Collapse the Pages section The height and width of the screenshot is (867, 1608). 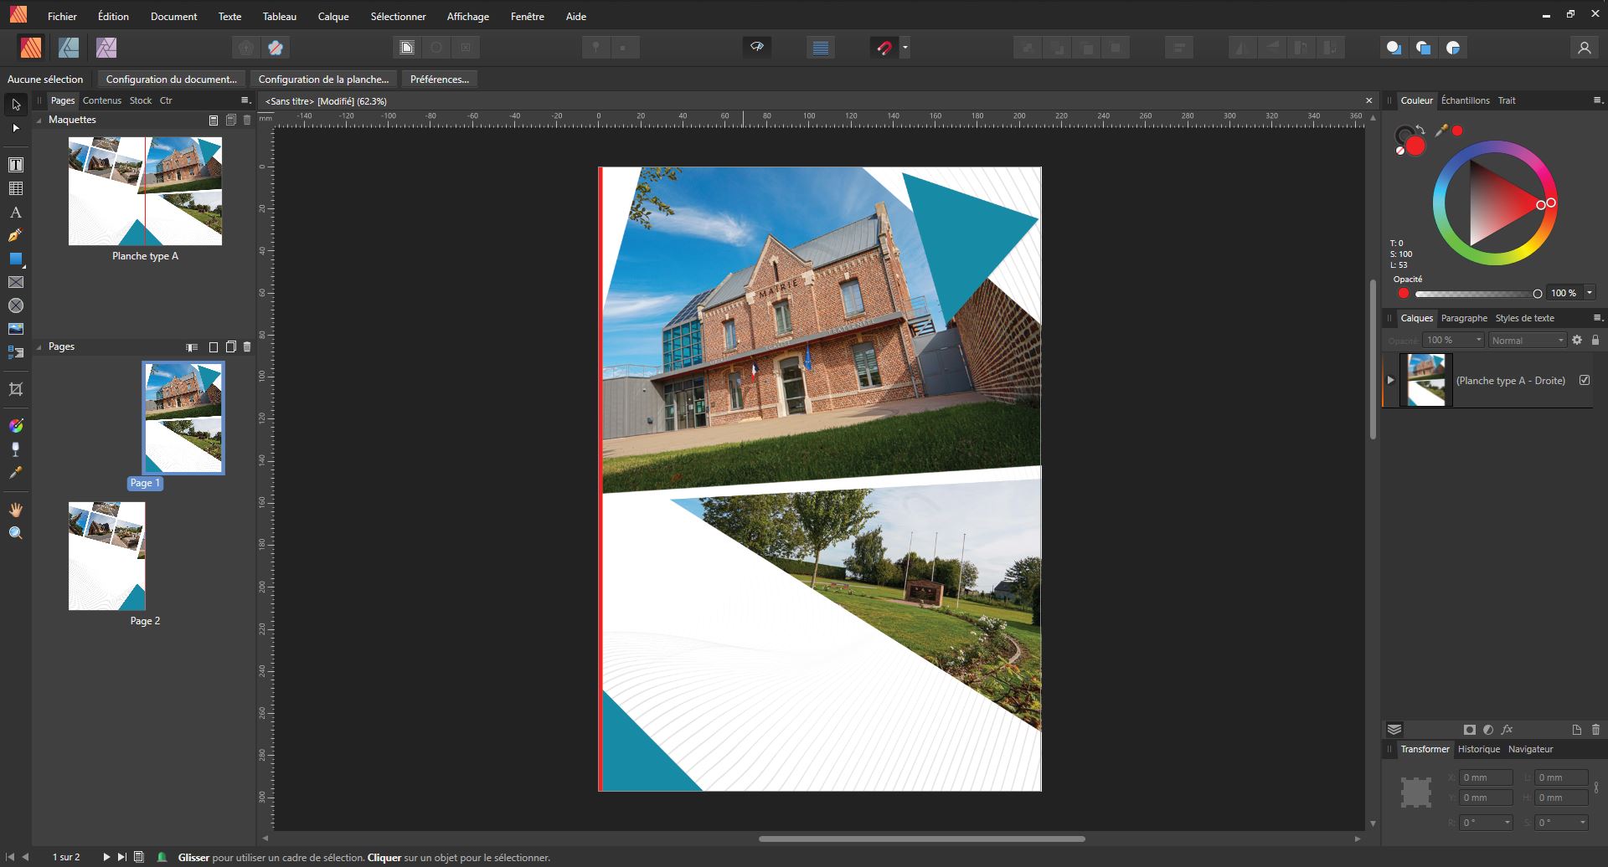[x=39, y=347]
